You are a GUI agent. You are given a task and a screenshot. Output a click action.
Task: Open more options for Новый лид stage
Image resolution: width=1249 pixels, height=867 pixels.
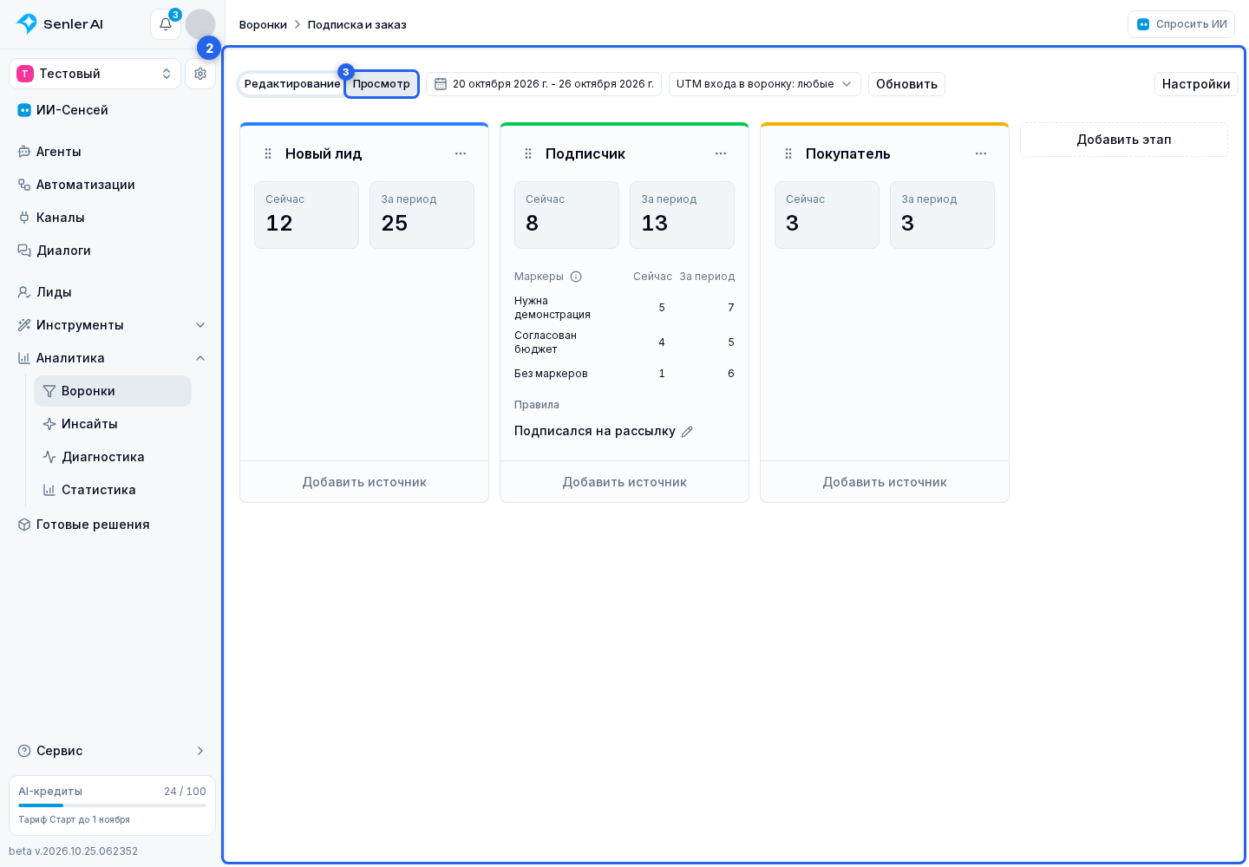coord(461,153)
